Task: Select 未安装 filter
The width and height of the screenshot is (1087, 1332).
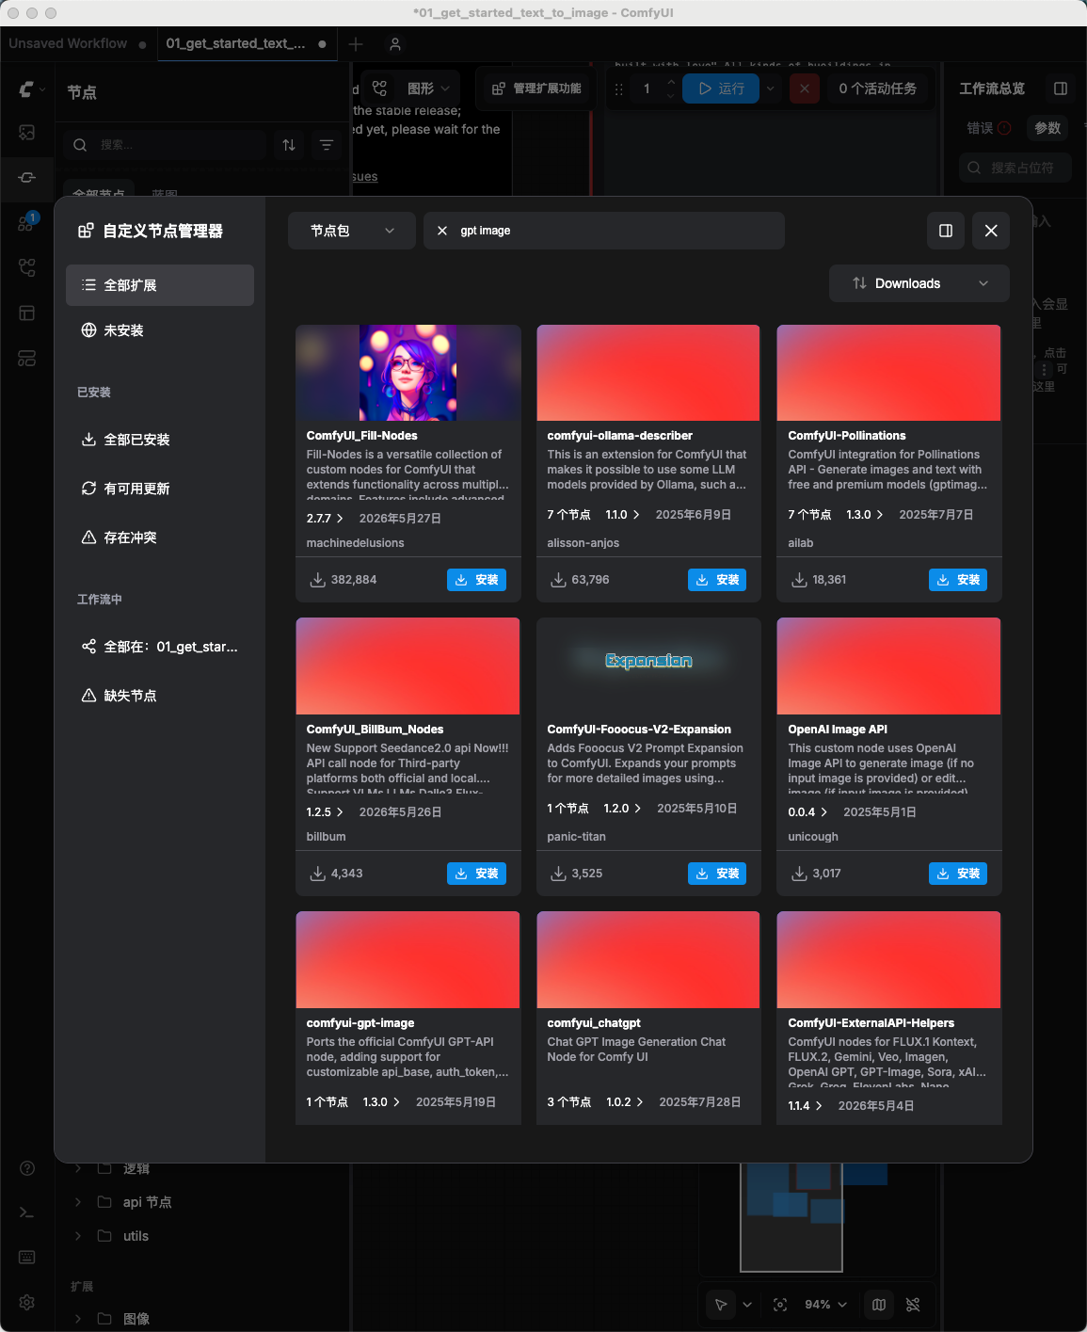Action: [x=160, y=330]
